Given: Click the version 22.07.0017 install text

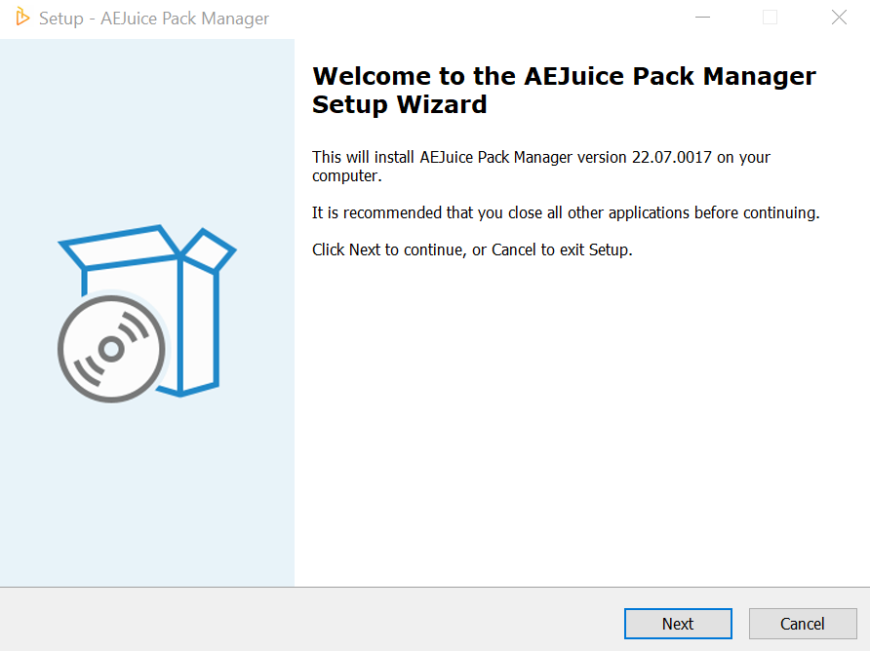Looking at the screenshot, I should point(541,157).
